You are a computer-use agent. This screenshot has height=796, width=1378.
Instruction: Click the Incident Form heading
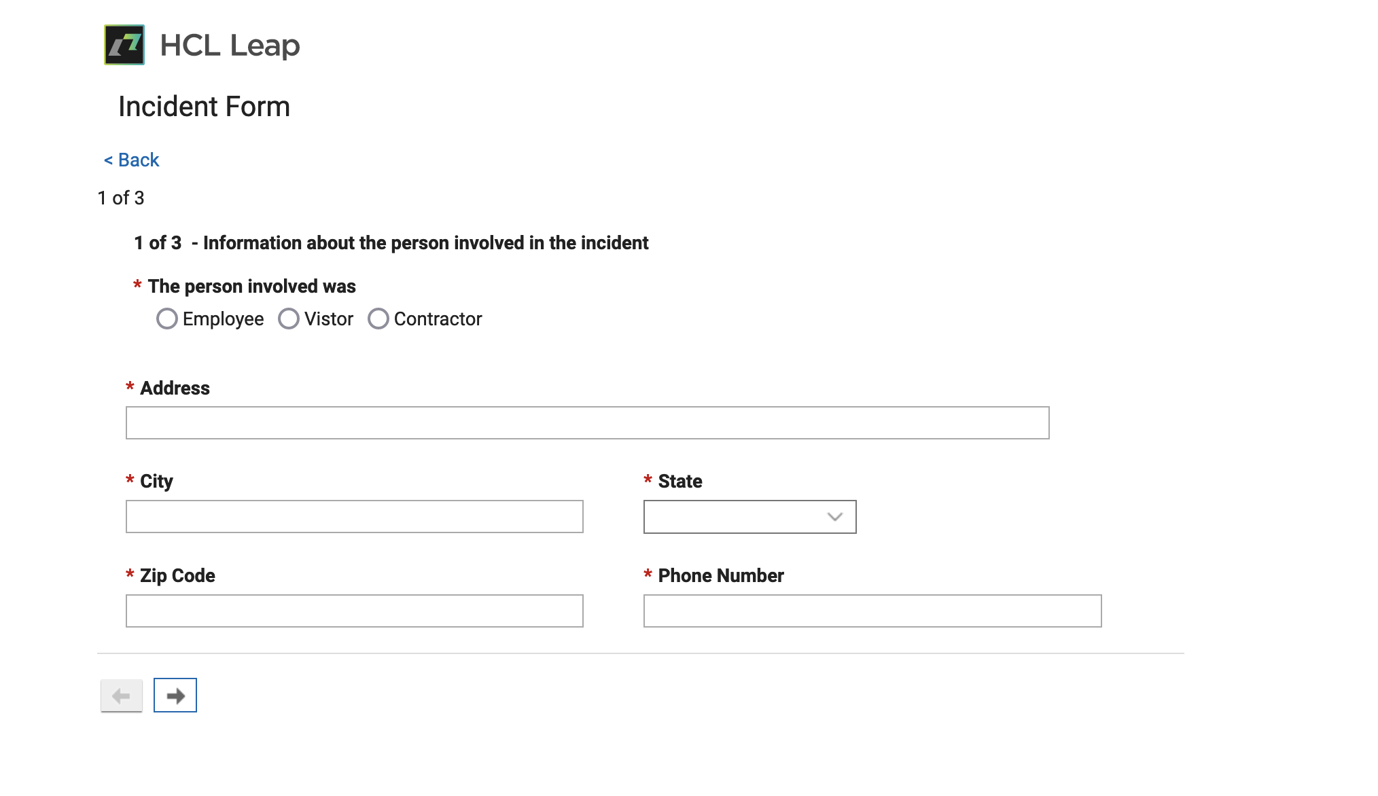[204, 107]
